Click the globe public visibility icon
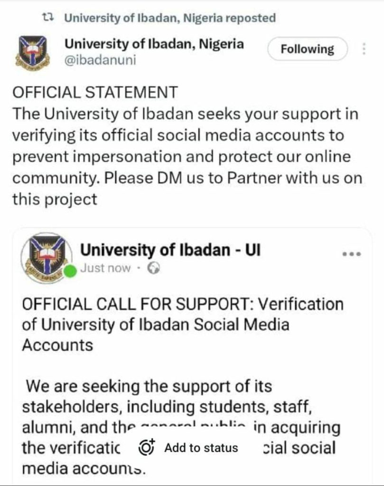This screenshot has height=486, width=384. point(153,269)
